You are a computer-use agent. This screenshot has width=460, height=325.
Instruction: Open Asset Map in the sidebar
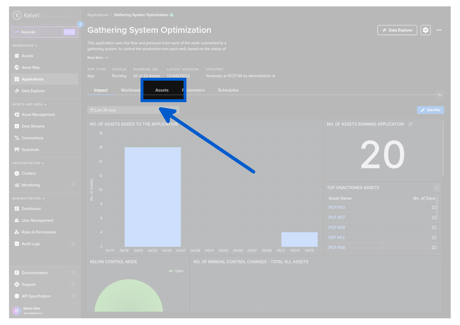[30, 68]
